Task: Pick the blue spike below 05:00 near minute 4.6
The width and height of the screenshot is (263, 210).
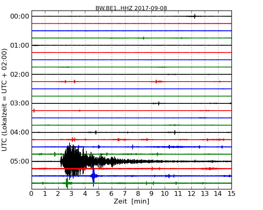Action: tap(93, 176)
